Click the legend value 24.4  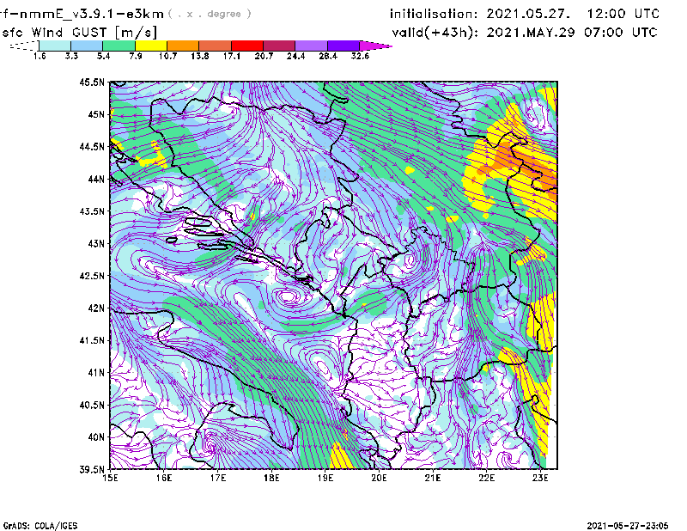point(295,56)
